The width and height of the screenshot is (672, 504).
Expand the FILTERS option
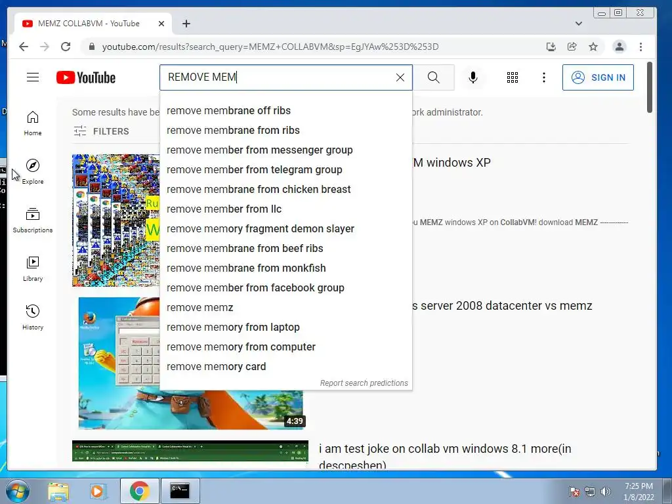pos(101,131)
